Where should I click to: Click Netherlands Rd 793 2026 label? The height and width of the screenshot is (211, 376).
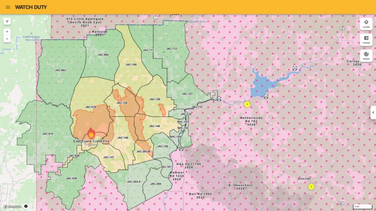click(x=251, y=121)
